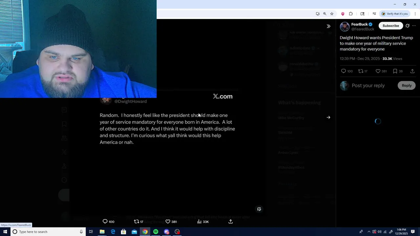This screenshot has height=236, width=420.
Task: Click the Grok icon beside Subscribe
Action: pyautogui.click(x=408, y=26)
